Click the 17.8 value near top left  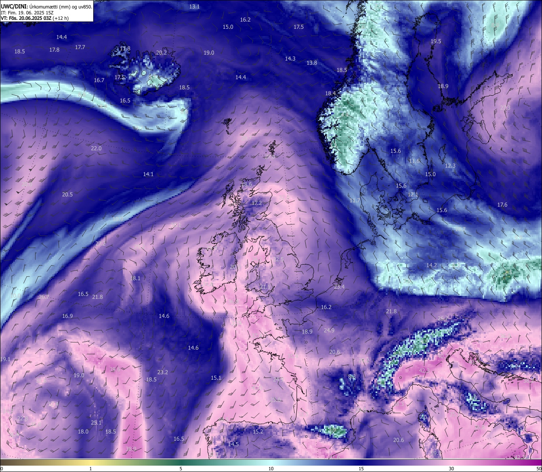[54, 50]
